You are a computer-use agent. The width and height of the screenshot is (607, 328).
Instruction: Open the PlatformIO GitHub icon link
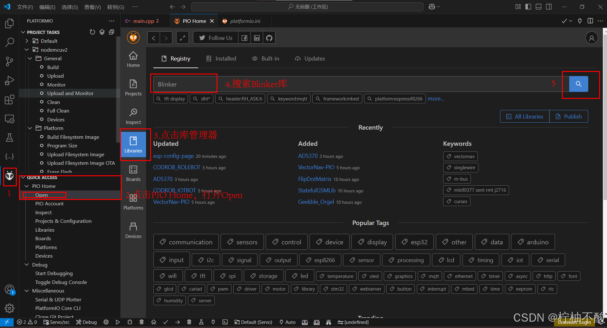pos(269,38)
